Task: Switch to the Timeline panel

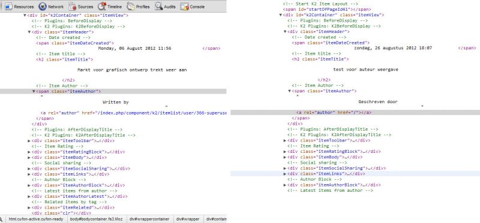Action: (x=110, y=7)
